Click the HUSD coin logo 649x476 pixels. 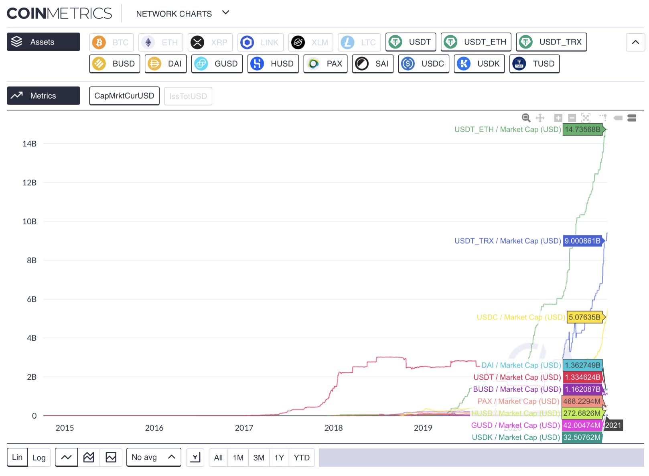(x=257, y=63)
